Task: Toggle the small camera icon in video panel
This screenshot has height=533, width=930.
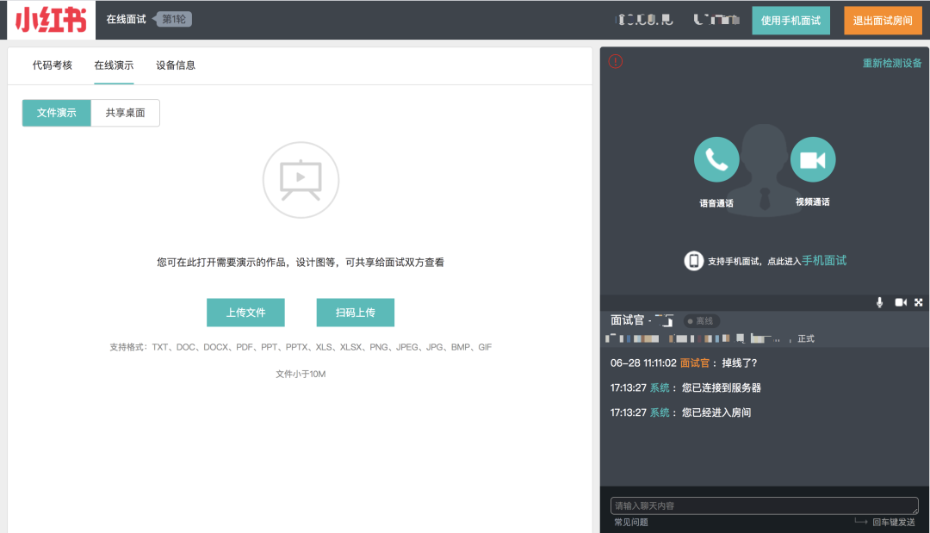Action: tap(901, 302)
